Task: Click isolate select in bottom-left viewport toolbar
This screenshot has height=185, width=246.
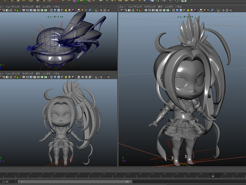Action: [96, 77]
